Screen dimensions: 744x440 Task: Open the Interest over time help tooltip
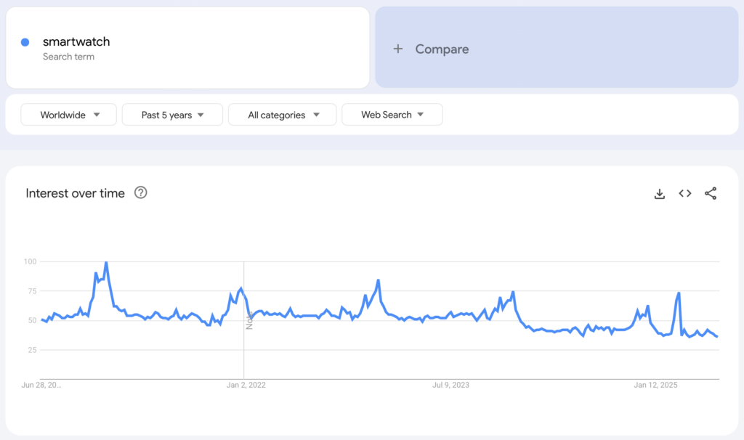(141, 192)
